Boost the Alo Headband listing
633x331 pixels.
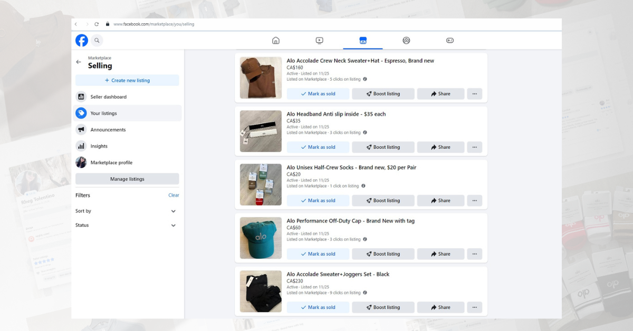(383, 147)
